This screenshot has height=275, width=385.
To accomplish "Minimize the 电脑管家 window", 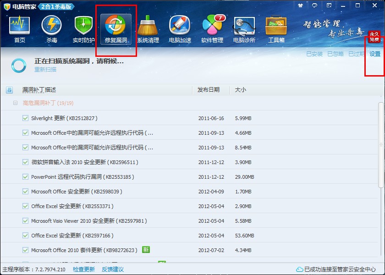I will click(343, 5).
